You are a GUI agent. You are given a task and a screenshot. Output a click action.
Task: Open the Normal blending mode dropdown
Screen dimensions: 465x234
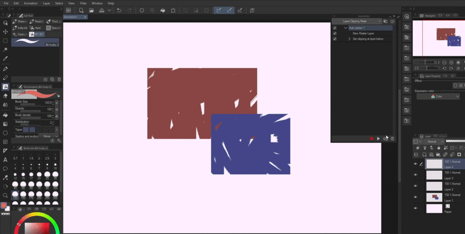pyautogui.click(x=434, y=141)
